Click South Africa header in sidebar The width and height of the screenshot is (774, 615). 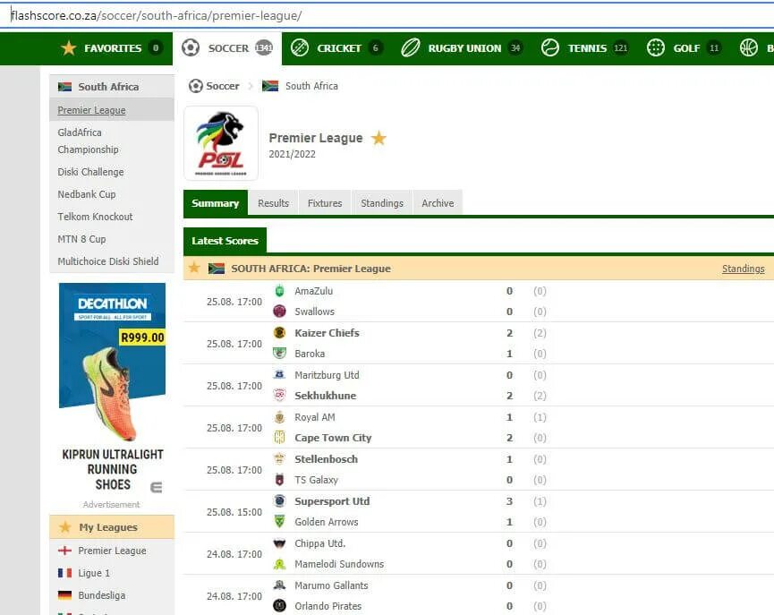pos(112,87)
